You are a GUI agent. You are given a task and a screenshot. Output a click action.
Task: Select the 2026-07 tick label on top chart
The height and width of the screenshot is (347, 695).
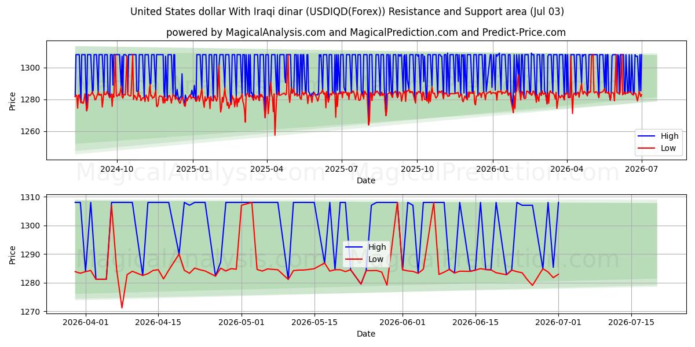pos(641,169)
